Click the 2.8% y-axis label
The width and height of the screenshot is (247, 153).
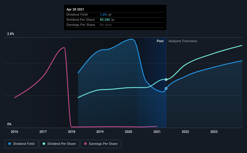(11, 34)
